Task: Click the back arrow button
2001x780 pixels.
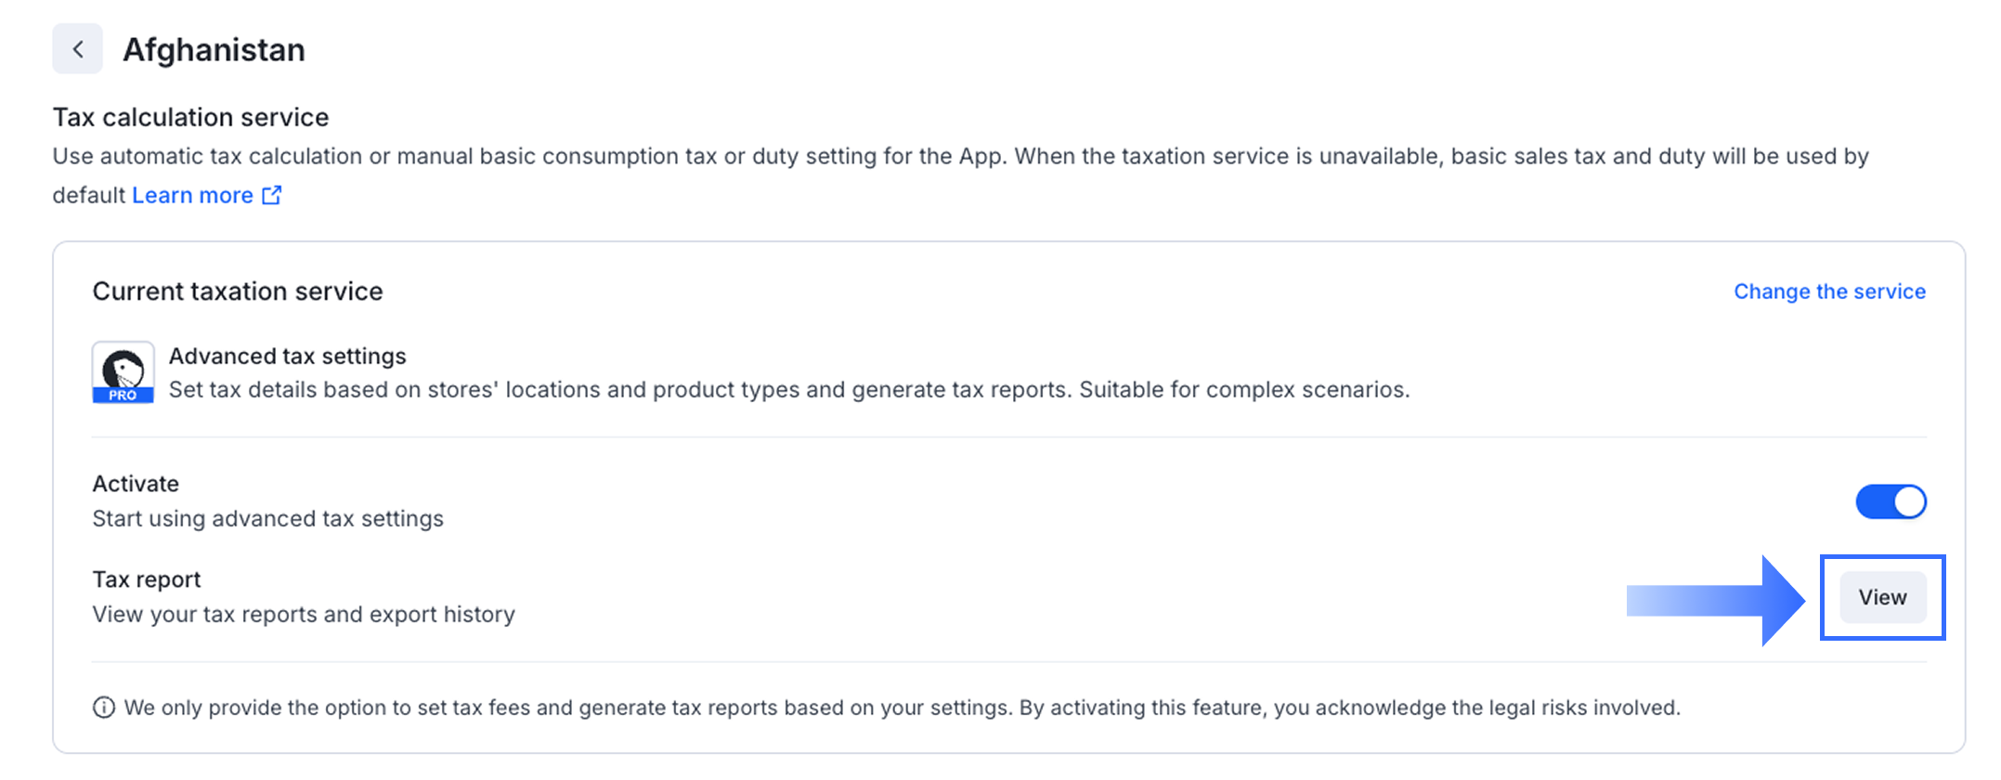Action: [78, 49]
